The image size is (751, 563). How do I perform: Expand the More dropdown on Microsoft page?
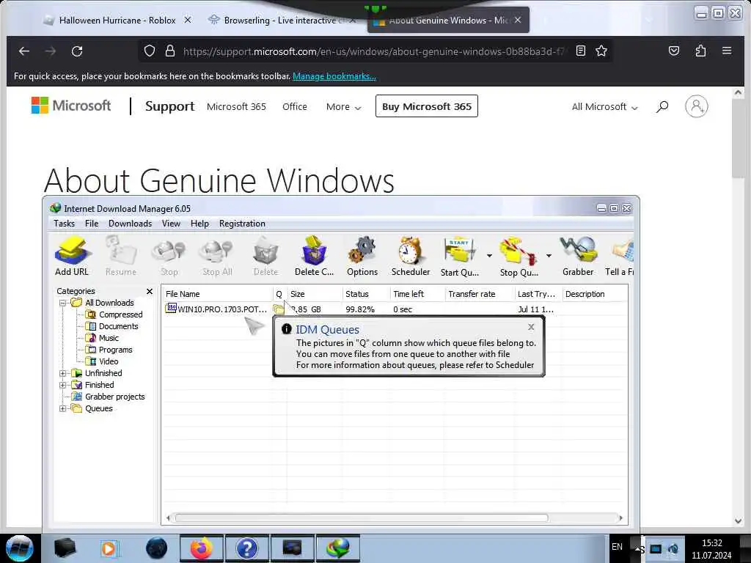[343, 107]
